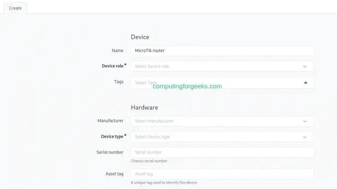The width and height of the screenshot is (337, 189).
Task: Click the Tags field label
Action: click(x=119, y=82)
